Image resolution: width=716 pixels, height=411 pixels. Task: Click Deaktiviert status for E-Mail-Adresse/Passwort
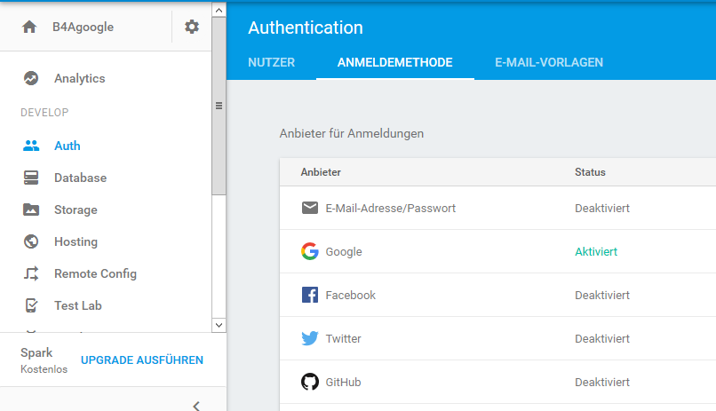click(601, 208)
